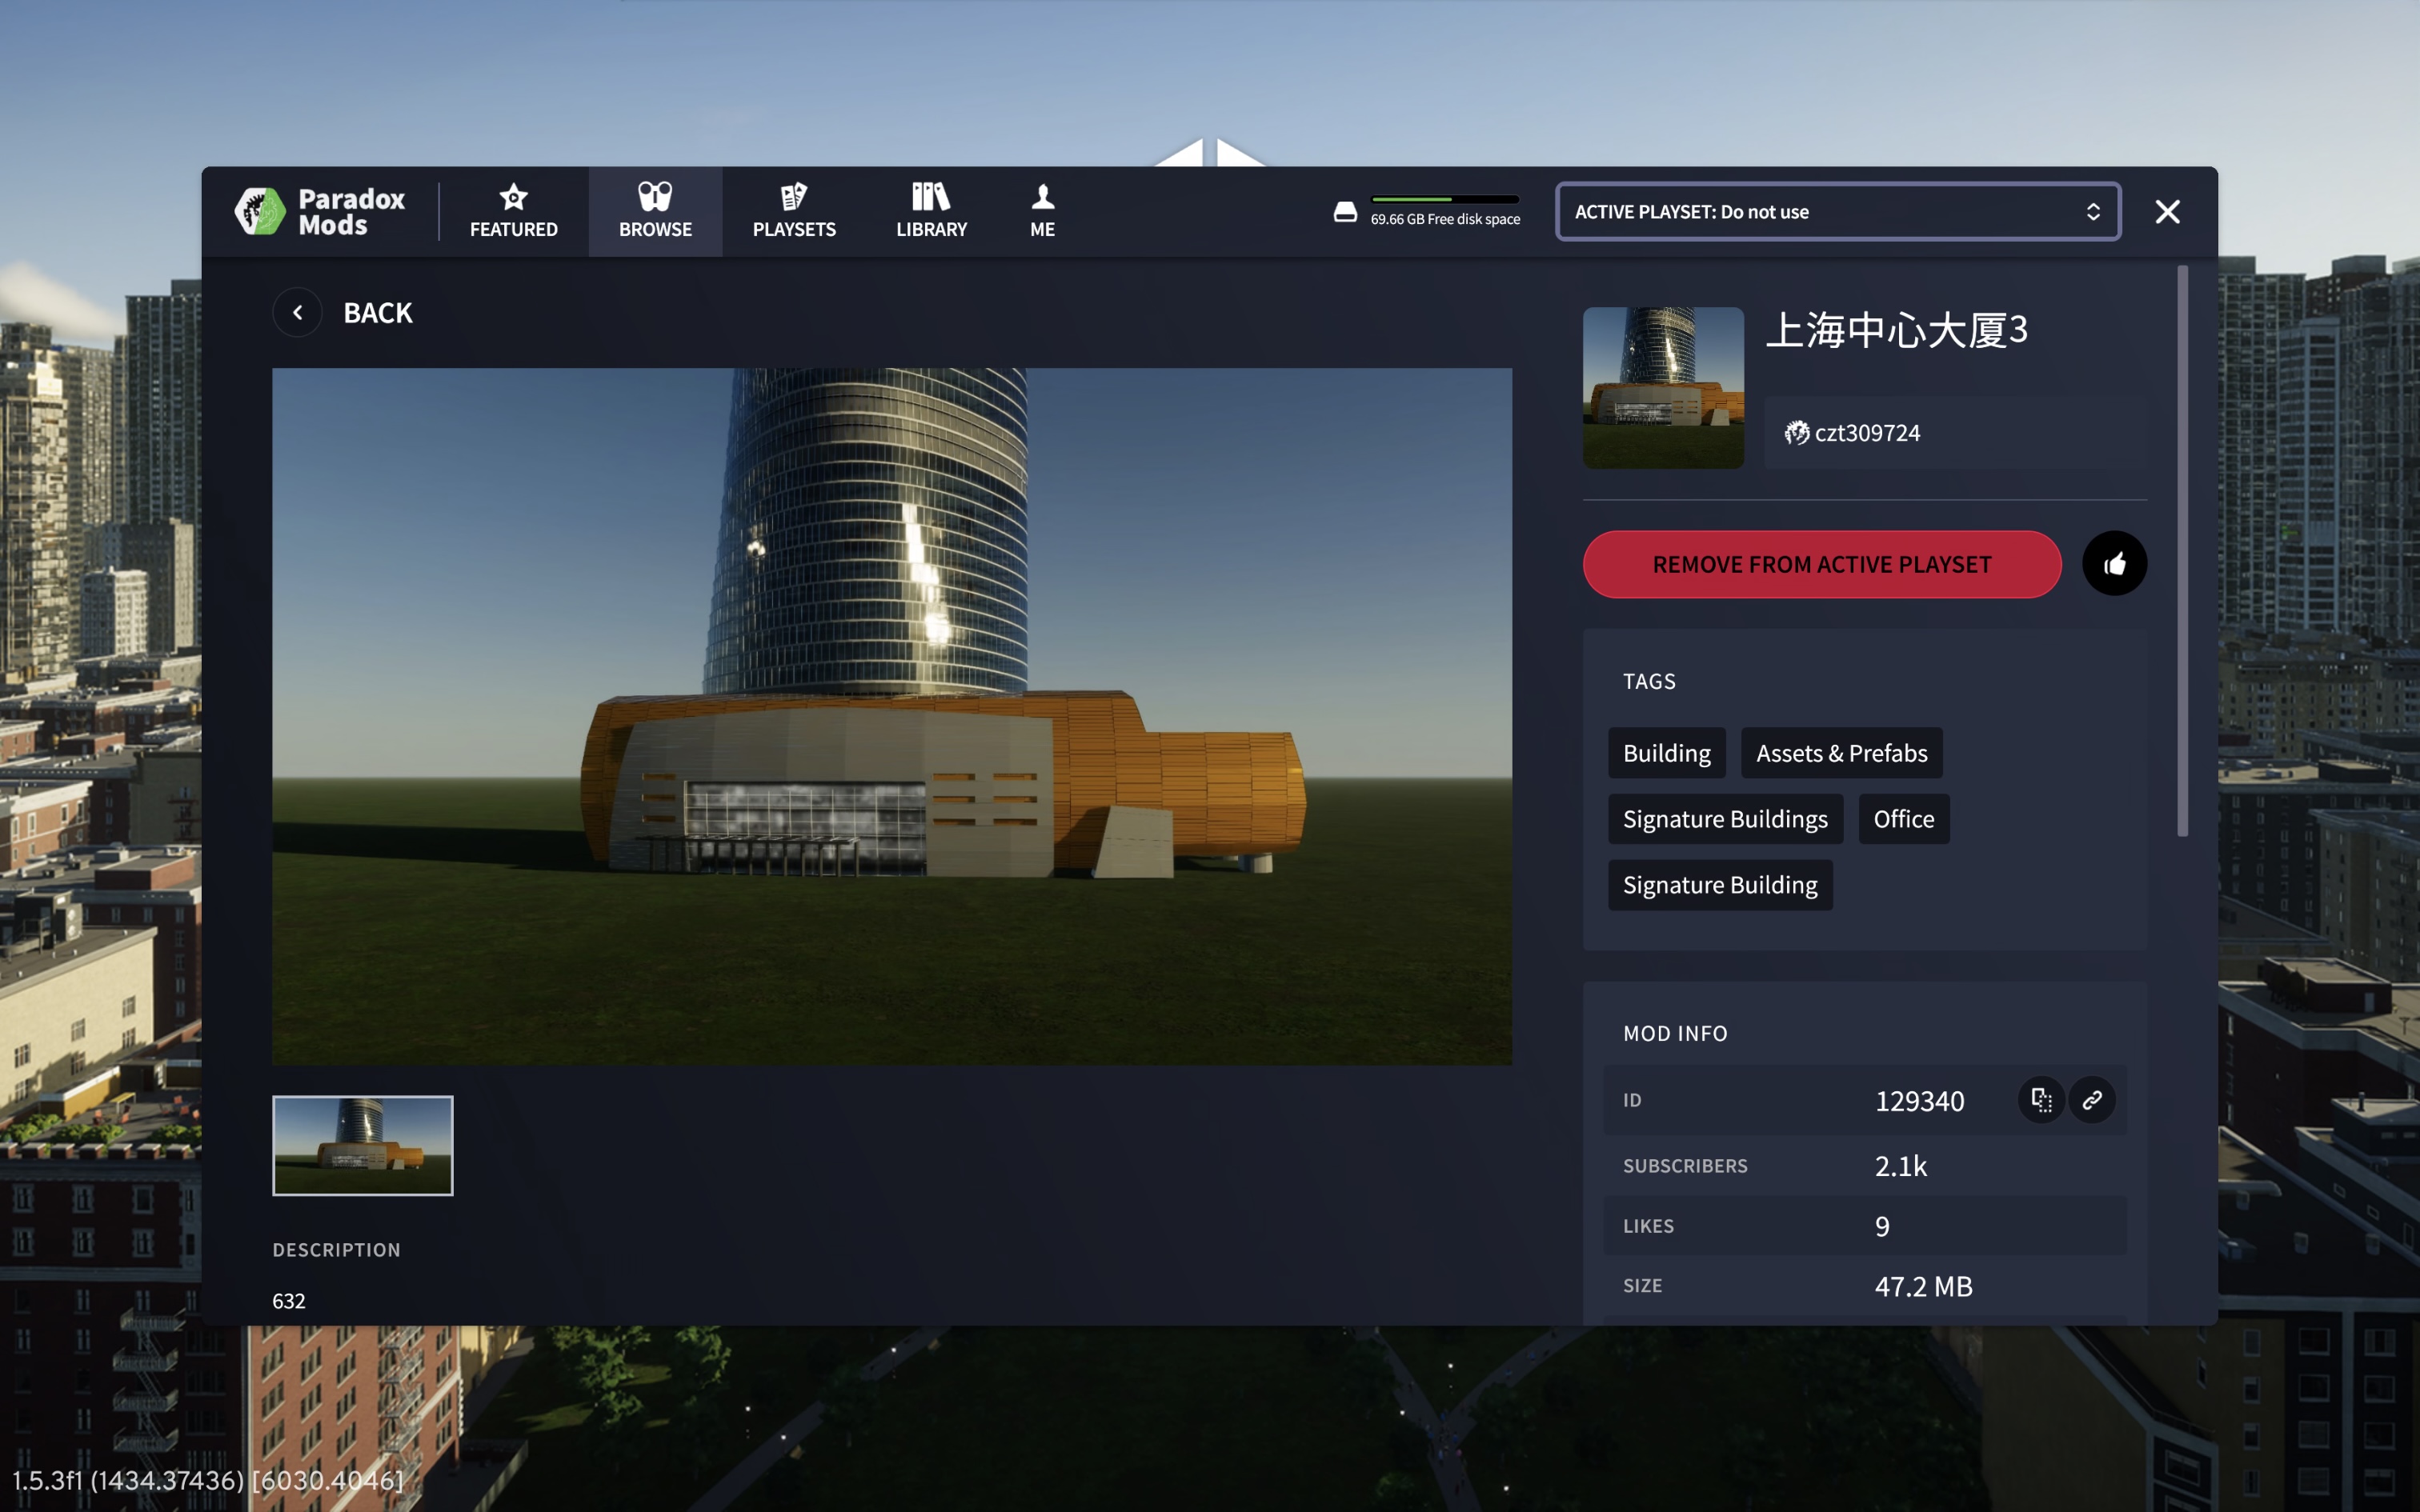Open the main mod screenshot
This screenshot has height=1512, width=2420.
[891, 716]
